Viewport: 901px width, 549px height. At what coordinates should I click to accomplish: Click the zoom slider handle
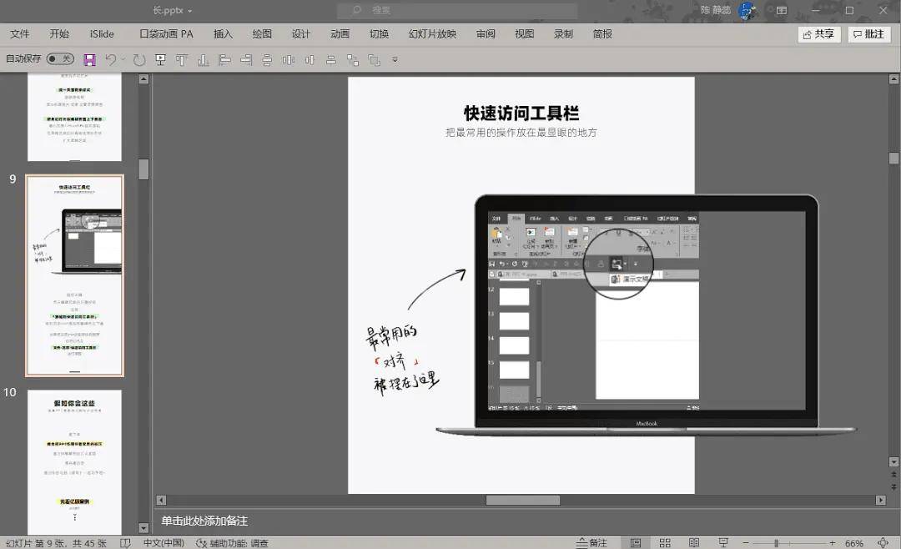pyautogui.click(x=776, y=543)
